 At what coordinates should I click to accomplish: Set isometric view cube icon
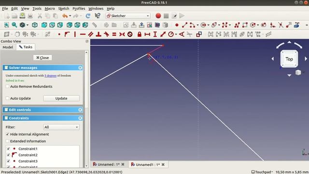pyautogui.click(x=35, y=25)
